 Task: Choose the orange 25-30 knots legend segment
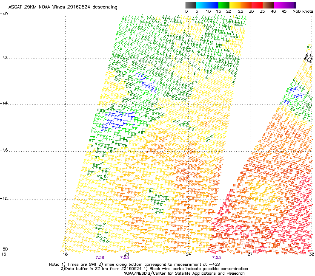pyautogui.click(x=246, y=5)
